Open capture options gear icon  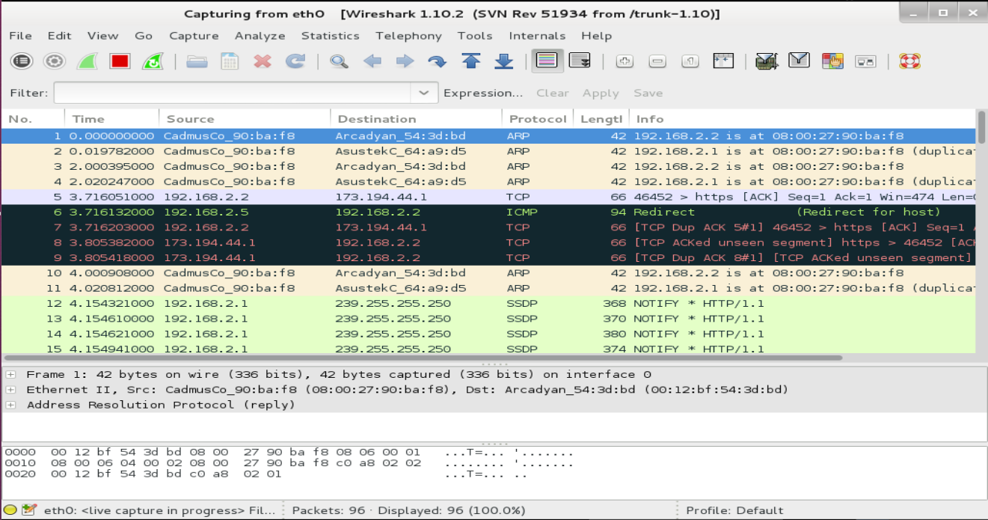pos(54,61)
